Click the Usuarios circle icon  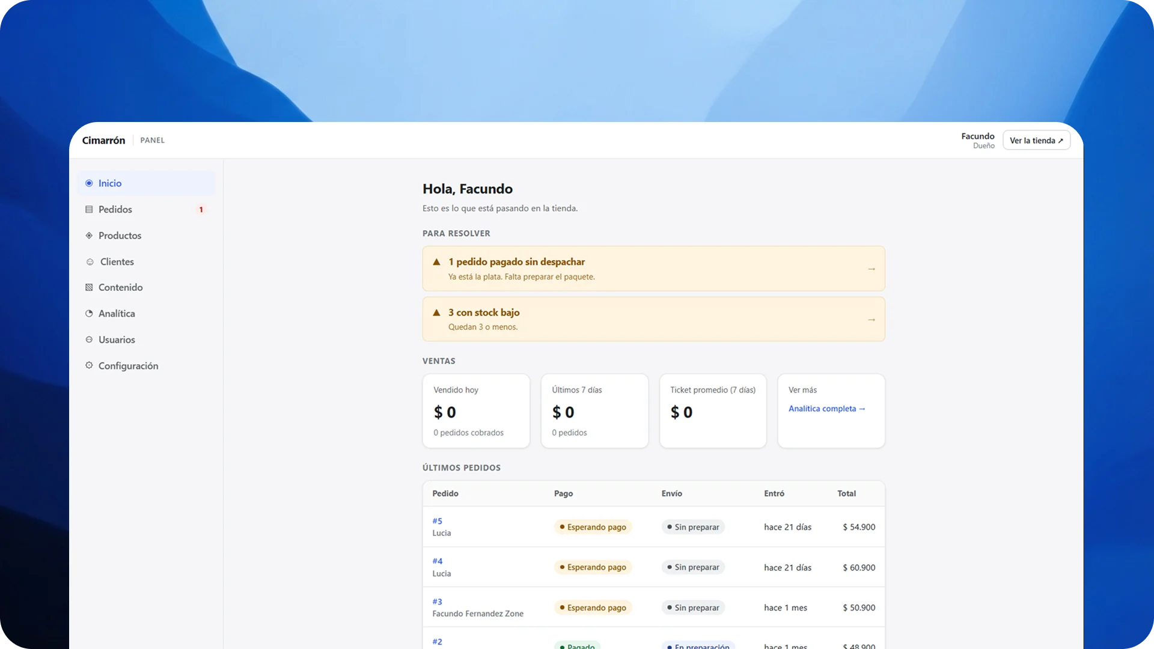point(89,340)
